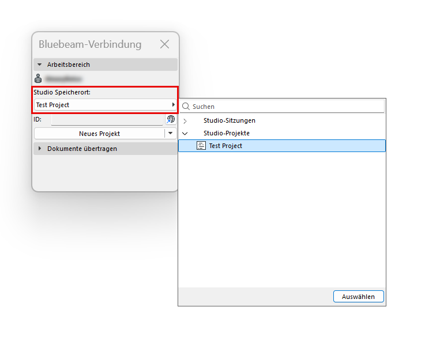The image size is (425, 341).
Task: Select the Studio-Sitzungen entry
Action: (230, 120)
